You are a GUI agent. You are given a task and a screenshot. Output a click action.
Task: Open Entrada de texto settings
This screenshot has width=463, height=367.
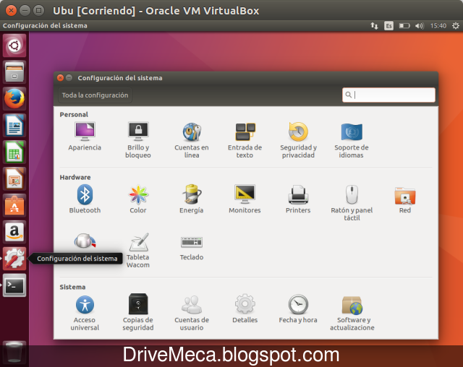[245, 140]
